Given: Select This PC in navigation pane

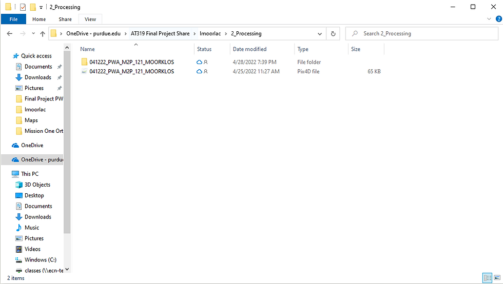Looking at the screenshot, I should (x=30, y=174).
